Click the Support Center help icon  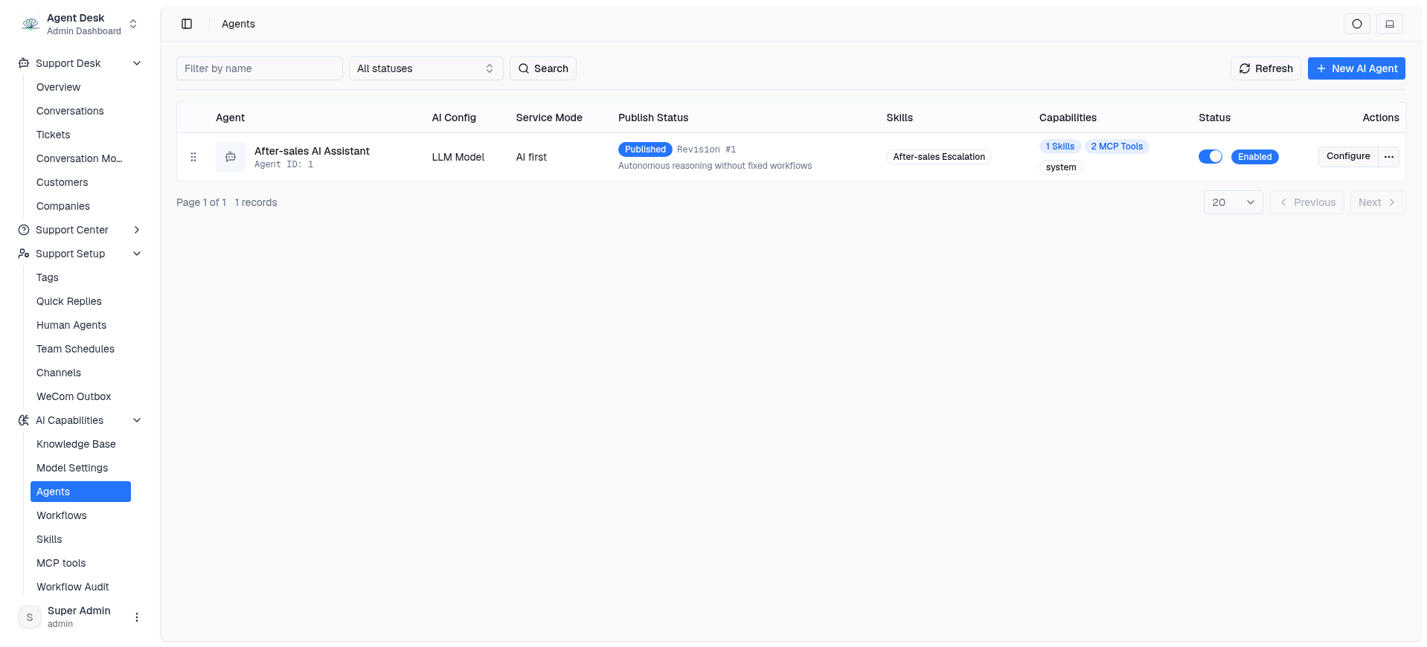tap(24, 230)
